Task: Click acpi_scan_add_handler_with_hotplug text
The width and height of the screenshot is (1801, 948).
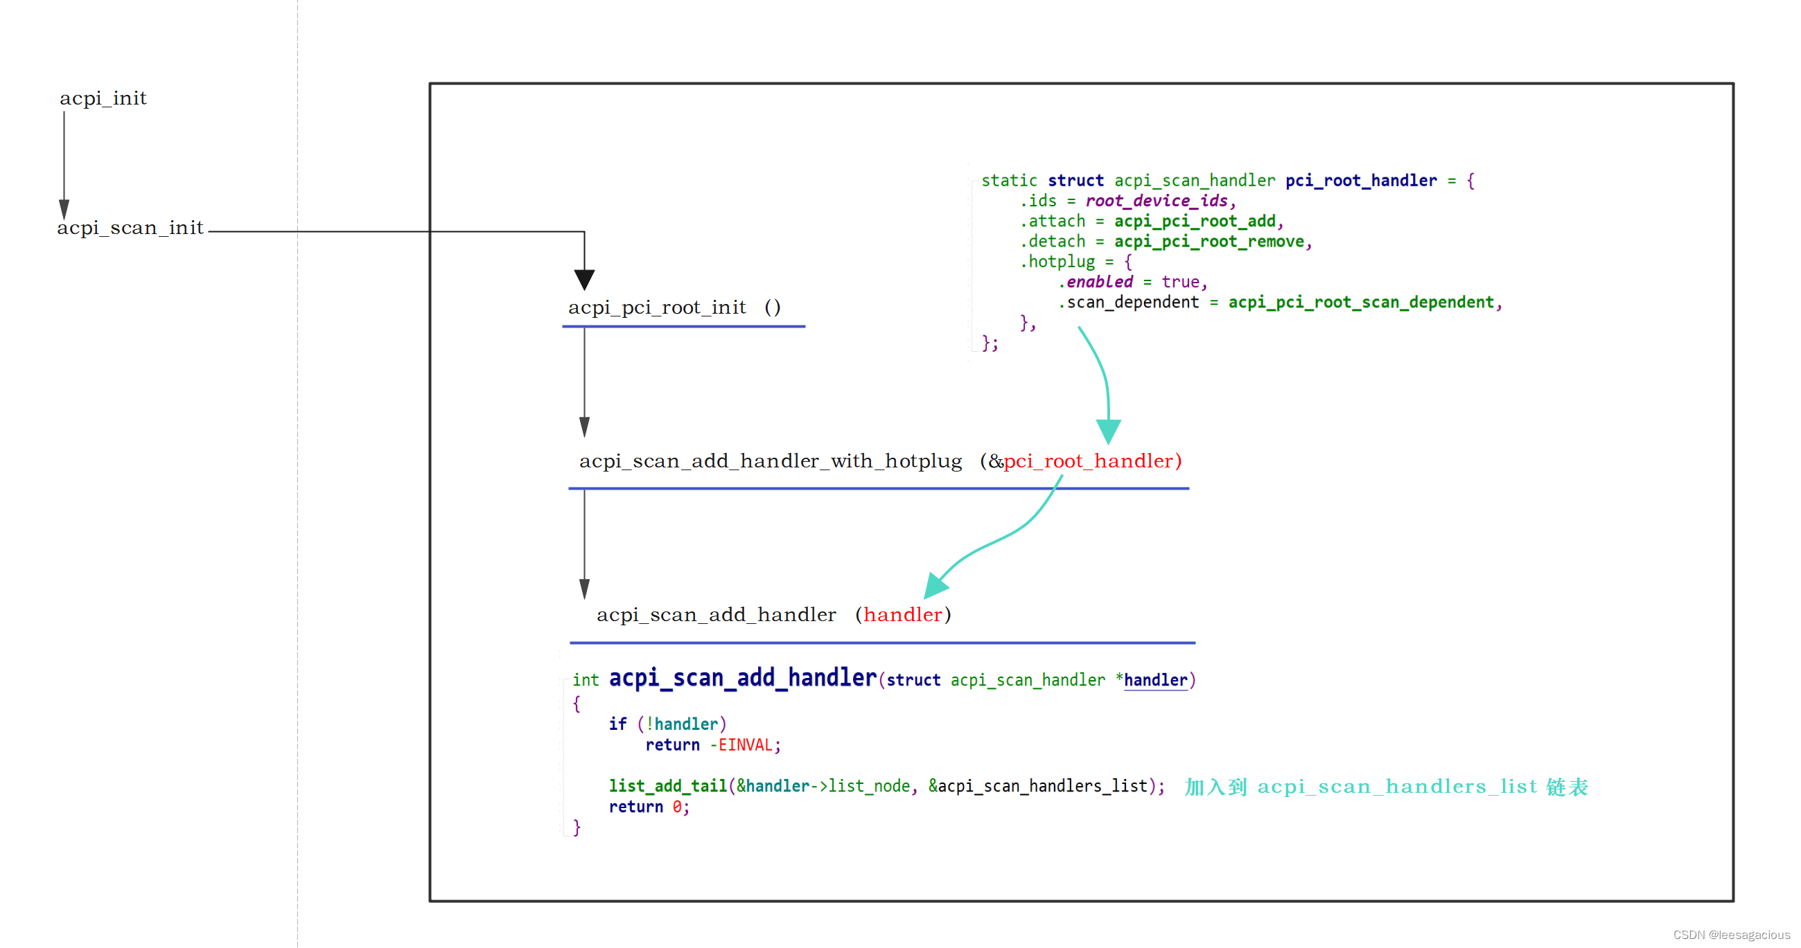Action: (771, 461)
